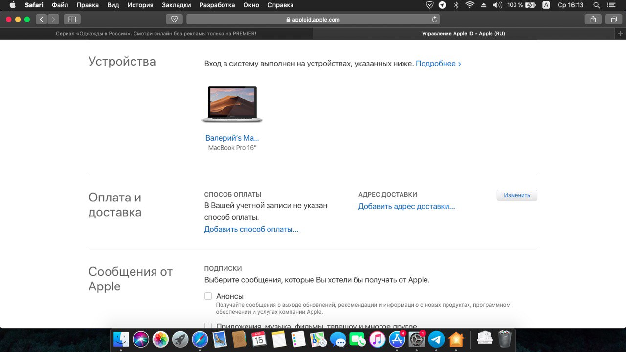
Task: Click Bluetooth icon in menu bar
Action: tap(456, 5)
